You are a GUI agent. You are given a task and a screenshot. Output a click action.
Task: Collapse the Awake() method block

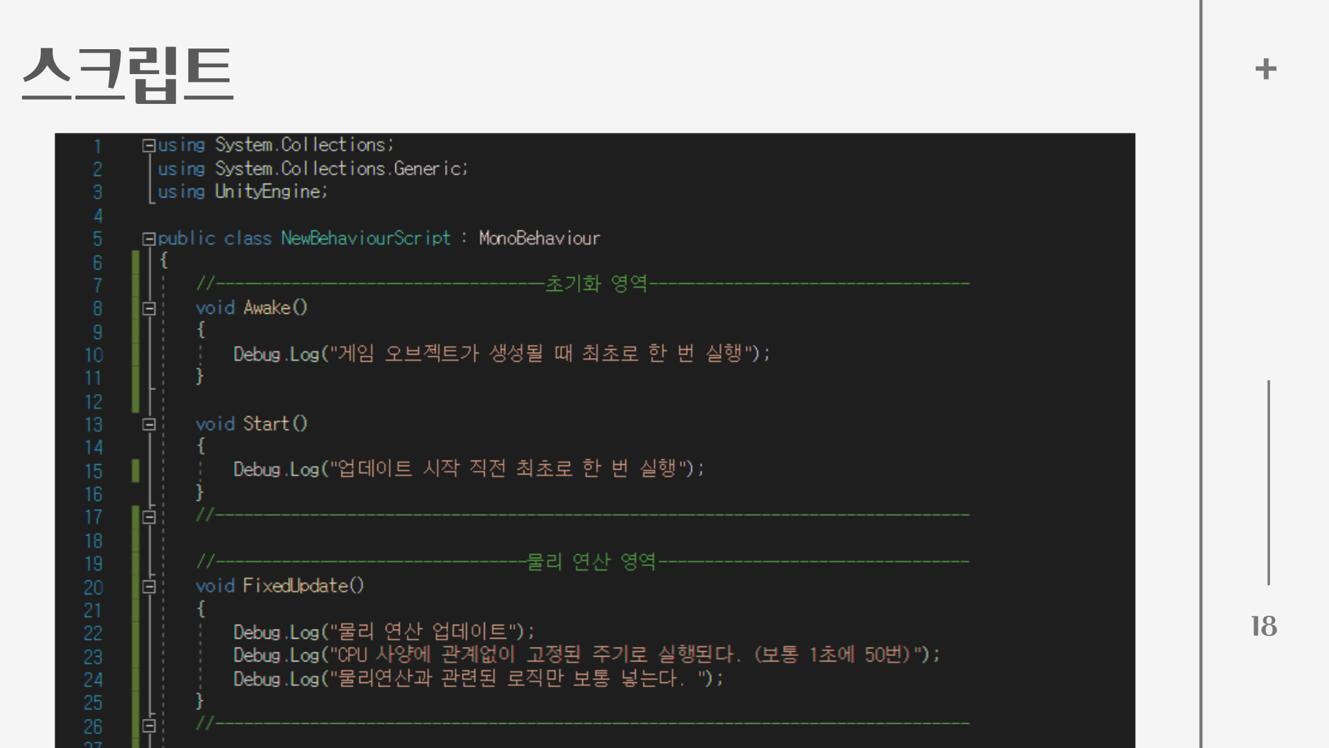[x=149, y=308]
